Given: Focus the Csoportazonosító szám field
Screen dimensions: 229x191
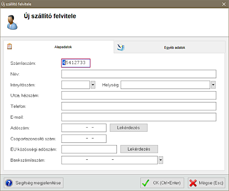Looking at the screenshot, I should (84, 139).
